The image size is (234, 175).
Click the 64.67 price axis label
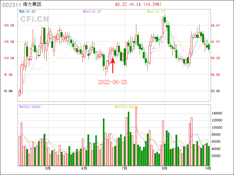pos(216,25)
